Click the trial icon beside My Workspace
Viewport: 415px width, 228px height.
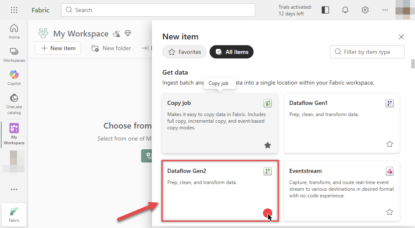tap(117, 34)
